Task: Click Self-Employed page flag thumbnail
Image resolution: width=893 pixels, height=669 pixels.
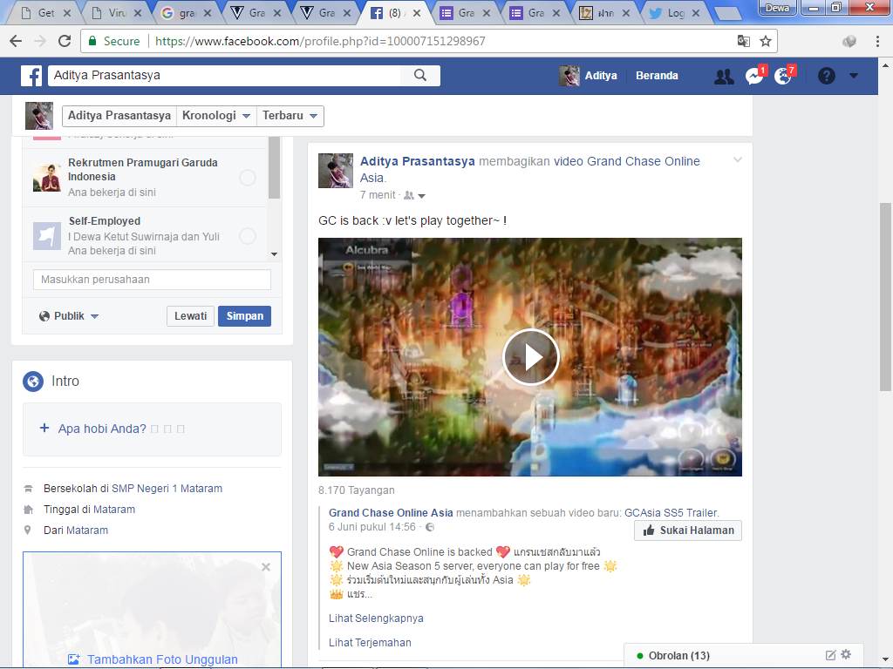Action: [47, 235]
